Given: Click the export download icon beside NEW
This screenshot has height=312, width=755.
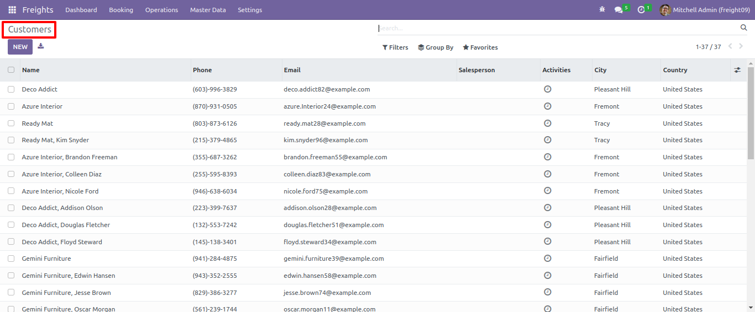Looking at the screenshot, I should (41, 46).
